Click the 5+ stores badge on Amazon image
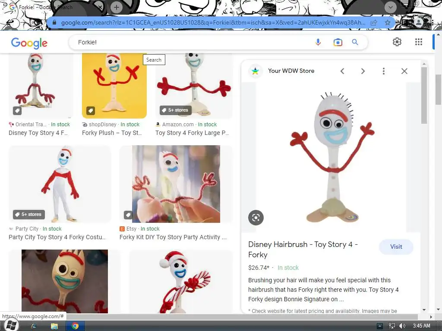 pos(176,110)
